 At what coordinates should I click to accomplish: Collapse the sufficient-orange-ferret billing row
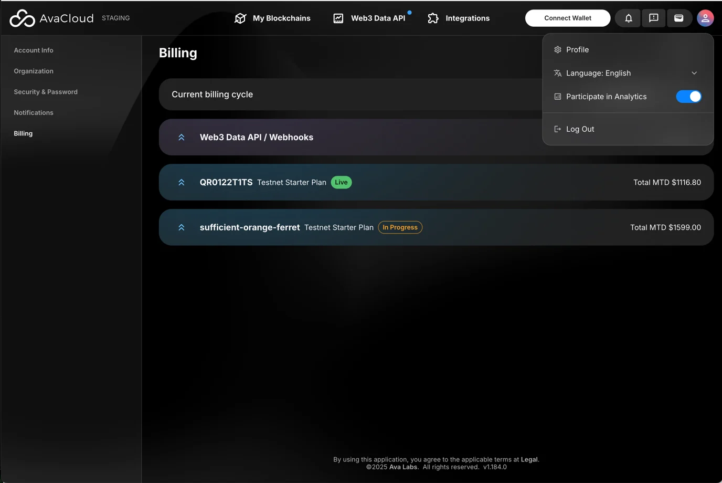(182, 228)
